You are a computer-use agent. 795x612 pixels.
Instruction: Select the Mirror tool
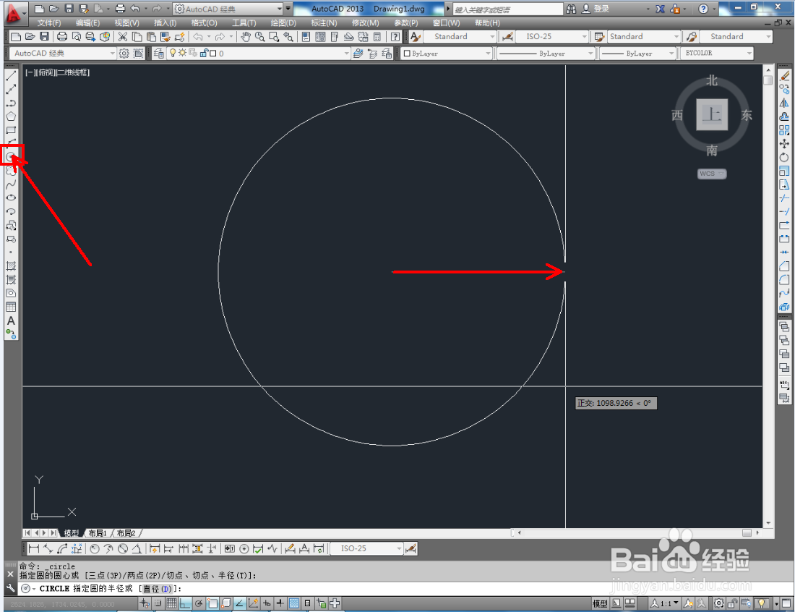[x=784, y=103]
